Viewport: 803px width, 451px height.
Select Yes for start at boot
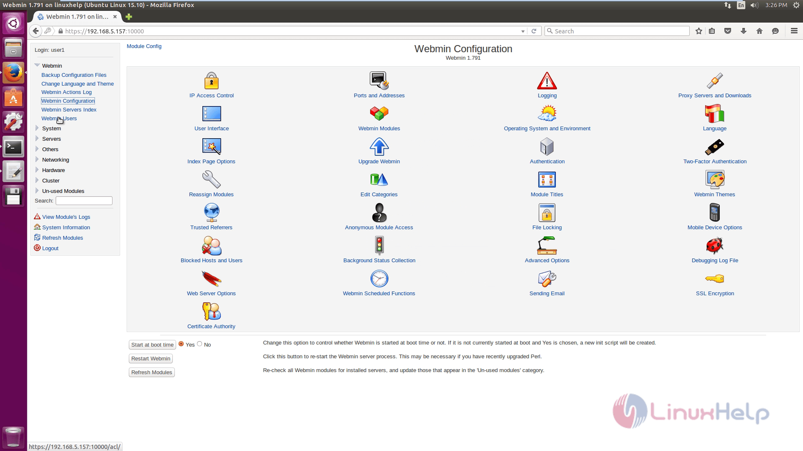pyautogui.click(x=181, y=344)
